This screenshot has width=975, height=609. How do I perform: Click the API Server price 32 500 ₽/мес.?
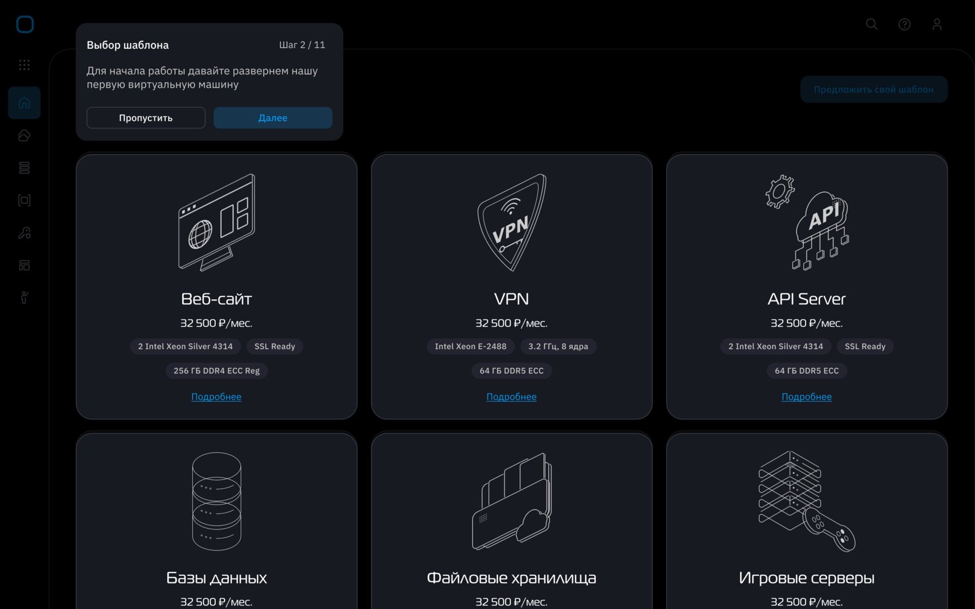(807, 323)
